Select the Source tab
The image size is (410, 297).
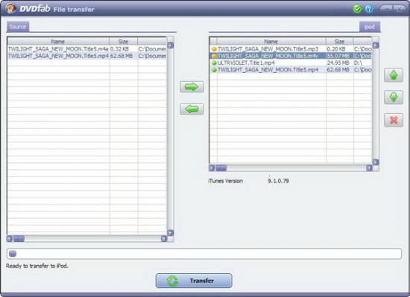click(x=18, y=27)
